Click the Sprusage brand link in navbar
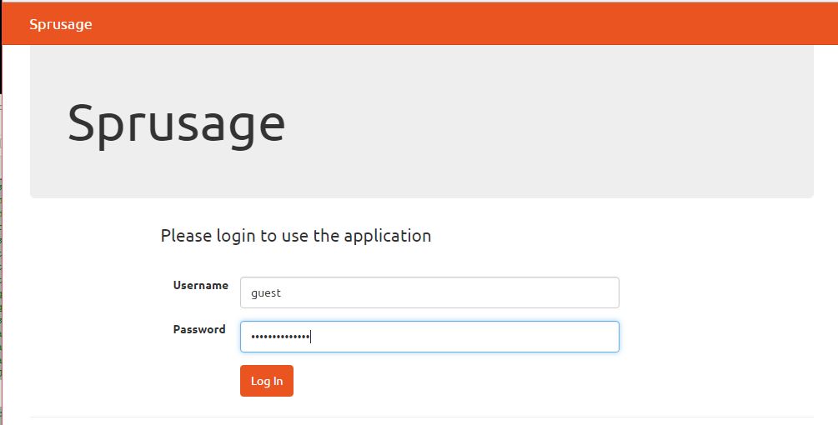The height and width of the screenshot is (425, 838). [60, 24]
